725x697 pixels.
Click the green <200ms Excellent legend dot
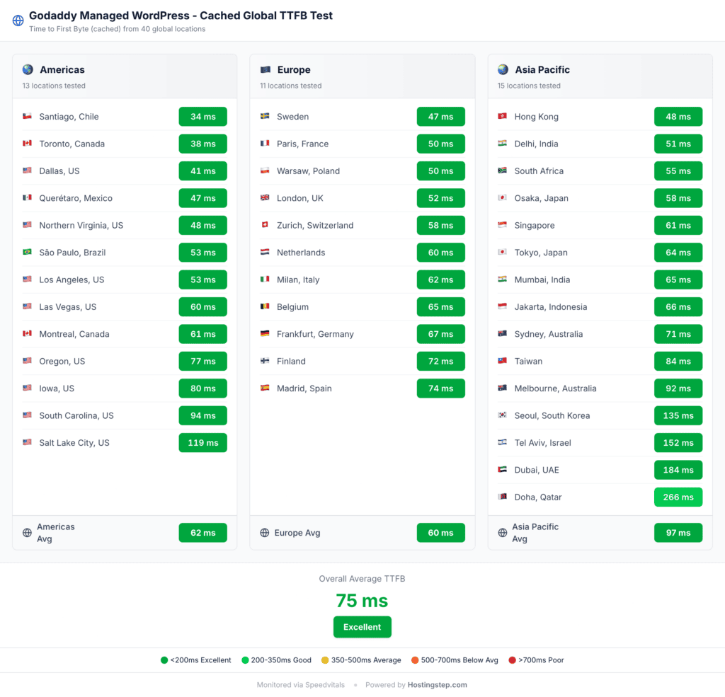click(x=164, y=660)
